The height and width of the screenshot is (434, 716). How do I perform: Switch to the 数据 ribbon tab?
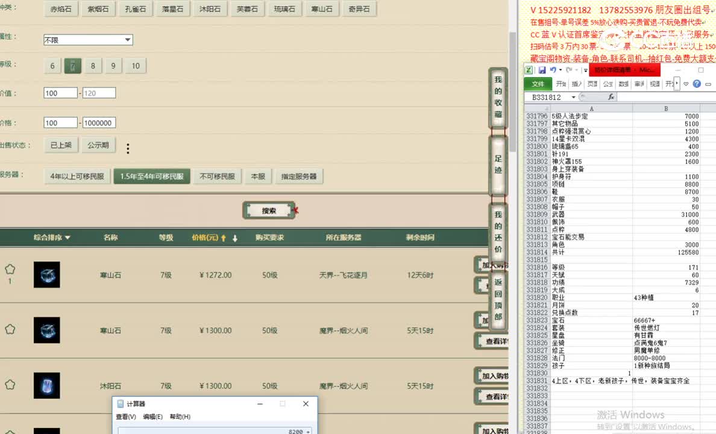(623, 84)
